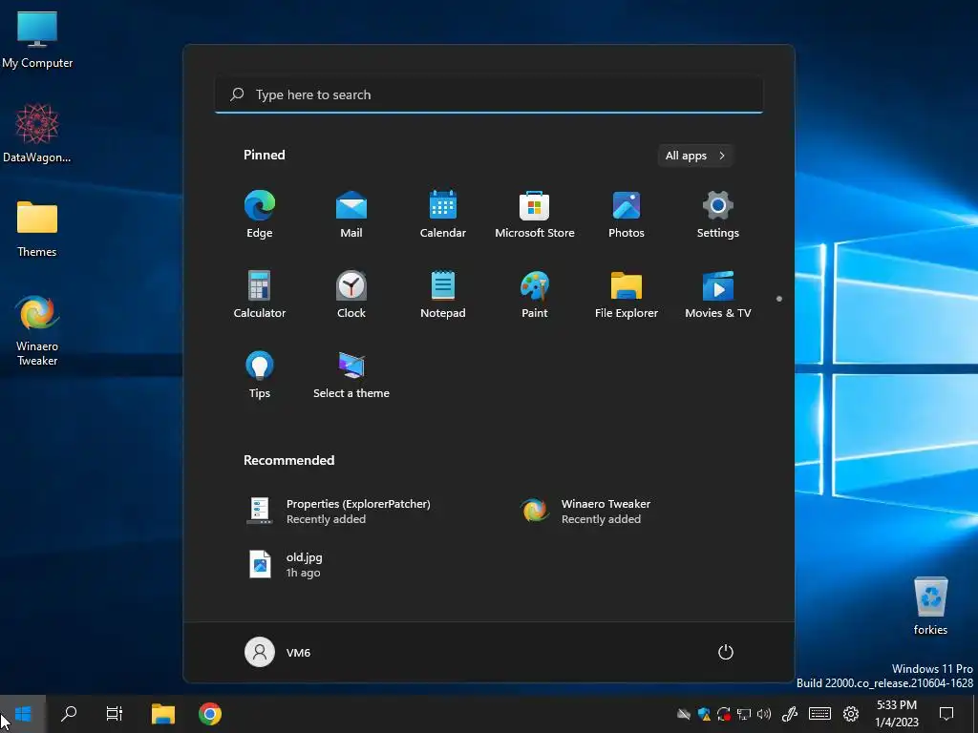978x733 pixels.
Task: Launch the Clock app
Action: click(351, 295)
